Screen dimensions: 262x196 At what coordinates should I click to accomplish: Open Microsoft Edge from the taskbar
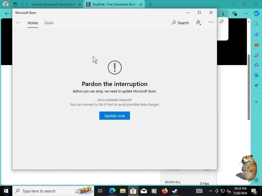click(112, 191)
